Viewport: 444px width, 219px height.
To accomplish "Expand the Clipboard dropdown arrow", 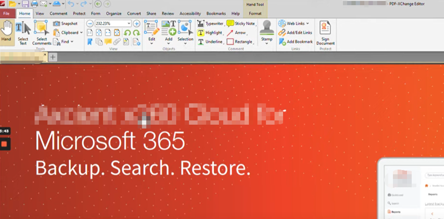I will coord(81,32).
